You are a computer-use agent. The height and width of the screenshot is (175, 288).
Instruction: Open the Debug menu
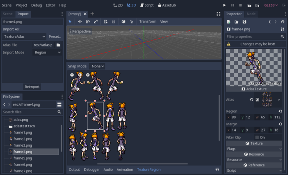36,5
